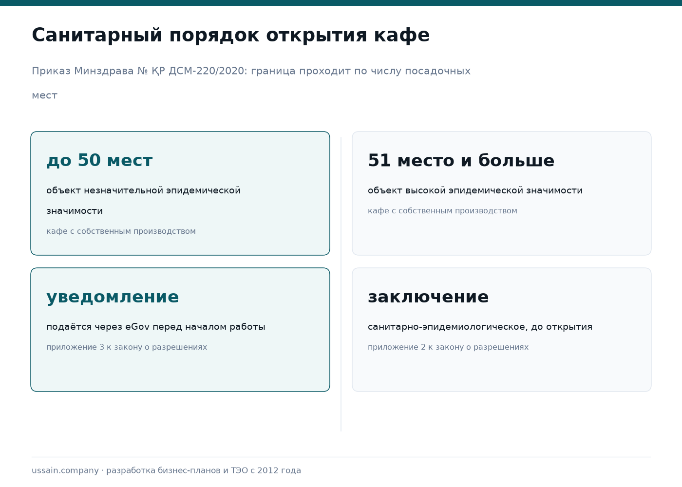Click the "51 место и больше" heading
Image resolution: width=682 pixels, height=487 pixels.
461,160
